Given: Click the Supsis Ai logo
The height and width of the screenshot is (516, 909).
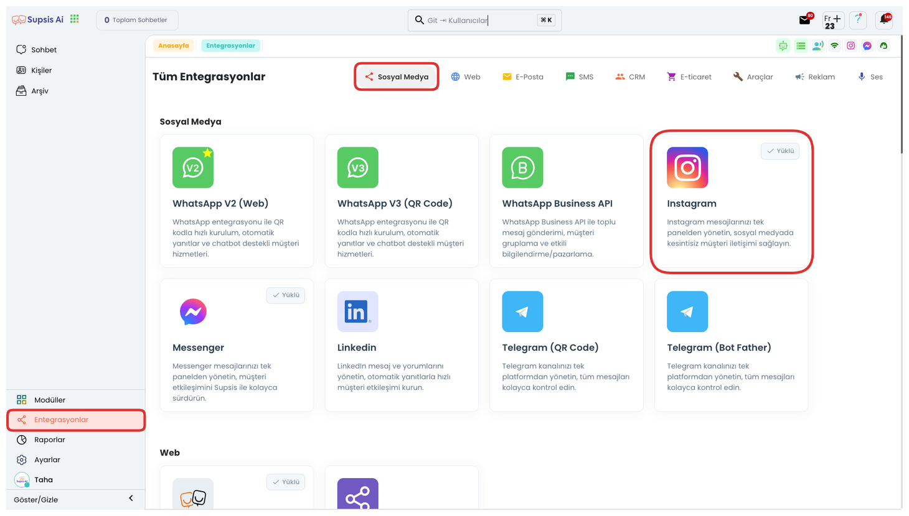Looking at the screenshot, I should [x=37, y=20].
